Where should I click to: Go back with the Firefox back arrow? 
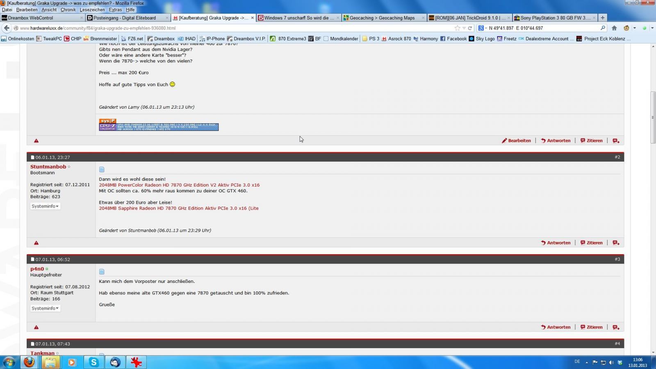coord(7,28)
